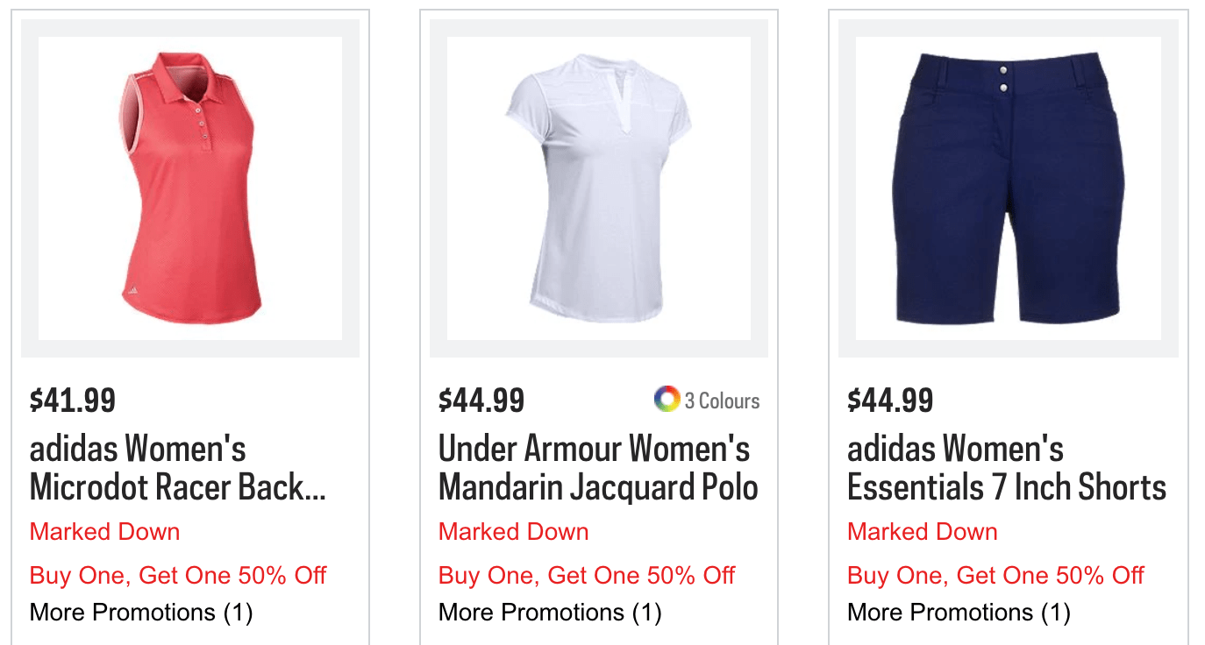The image size is (1205, 645).
Task: Click the 3 Colours rainbow wheel icon
Action: [667, 400]
